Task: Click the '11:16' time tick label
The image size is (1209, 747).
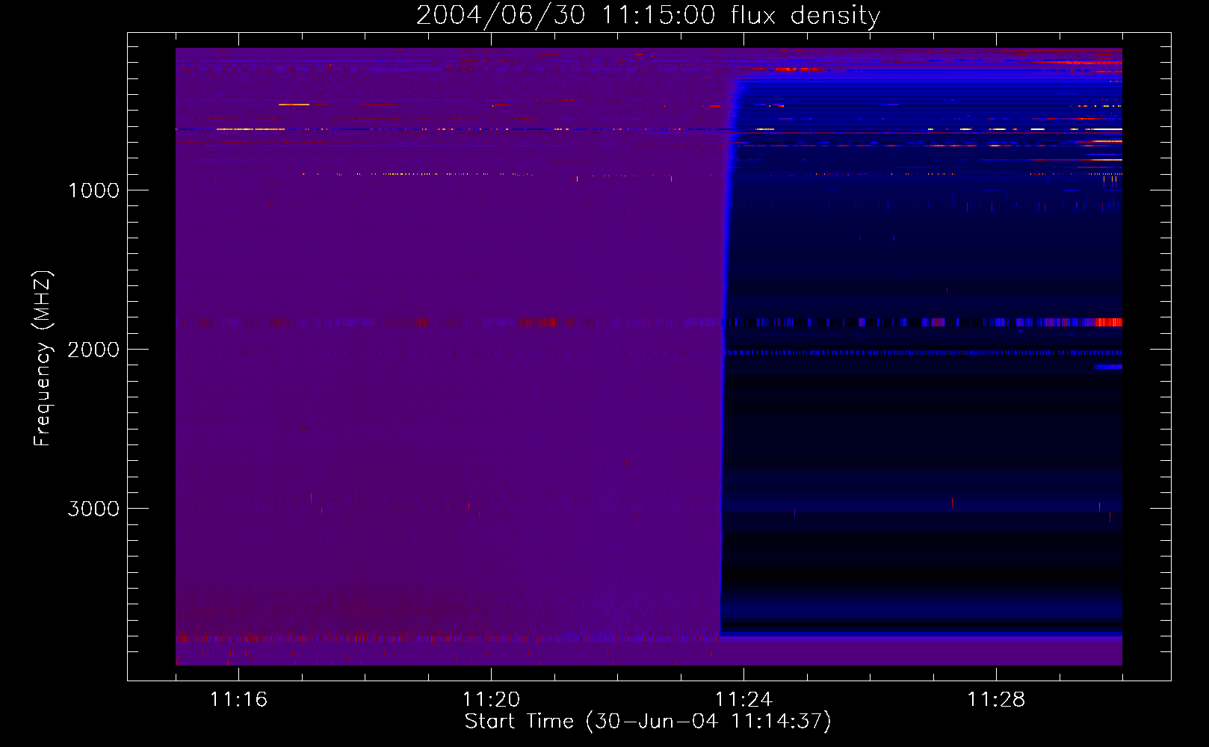Action: (238, 700)
